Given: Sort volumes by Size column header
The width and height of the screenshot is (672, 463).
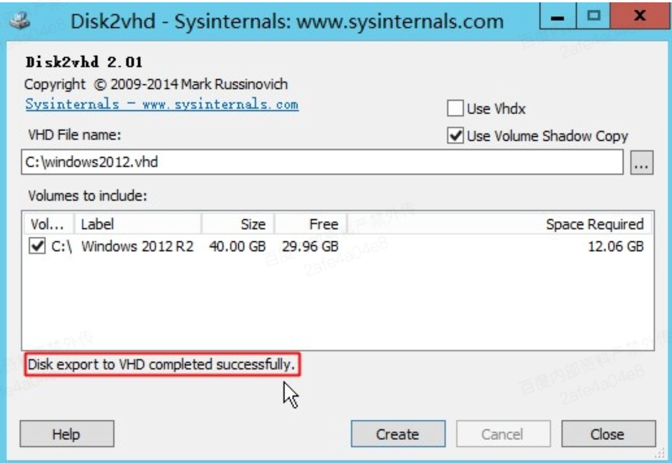Looking at the screenshot, I should [x=238, y=224].
